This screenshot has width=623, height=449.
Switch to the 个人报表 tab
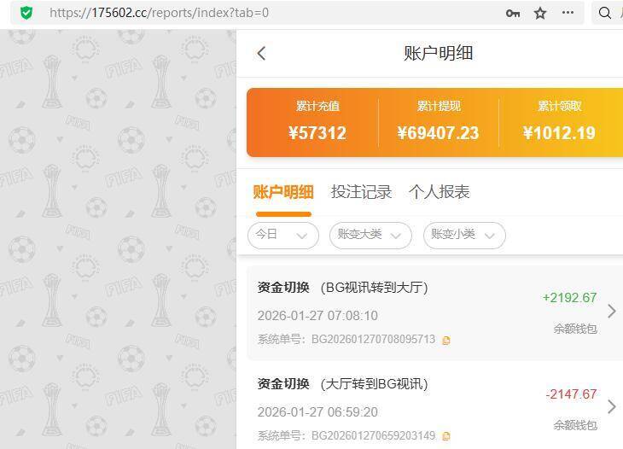coord(439,192)
